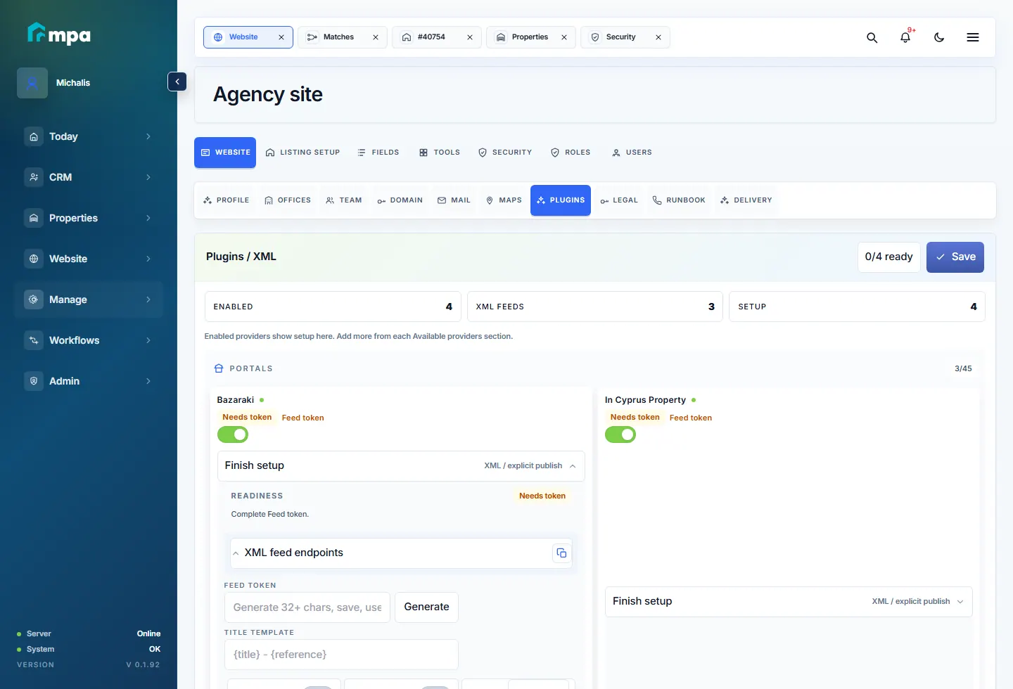Expand Website sidebar section
Screen dimensions: 1013x689
[x=148, y=259]
